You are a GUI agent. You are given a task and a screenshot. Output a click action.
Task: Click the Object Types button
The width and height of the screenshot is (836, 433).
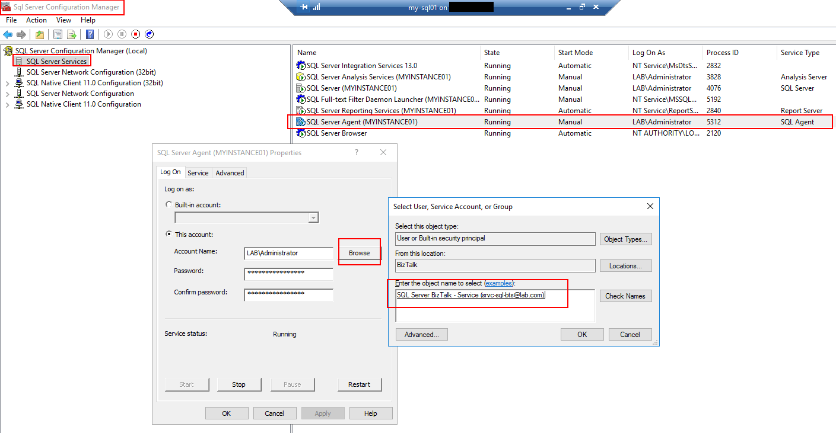[x=625, y=239]
